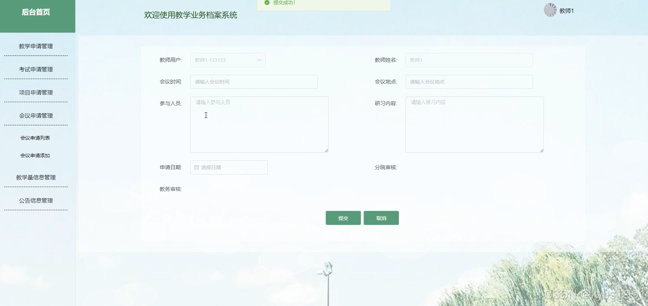Screen dimensions: 648x306
Task: Click the 取消 cancel button
Action: pos(381,218)
